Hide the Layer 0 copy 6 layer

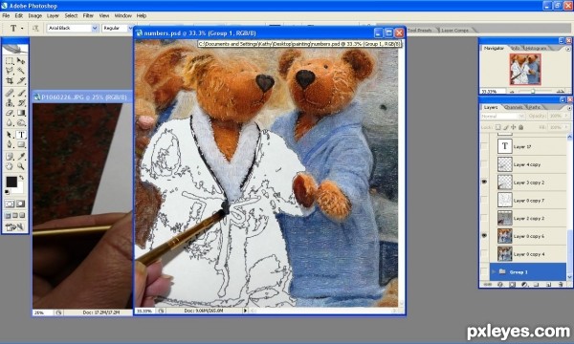pyautogui.click(x=484, y=236)
